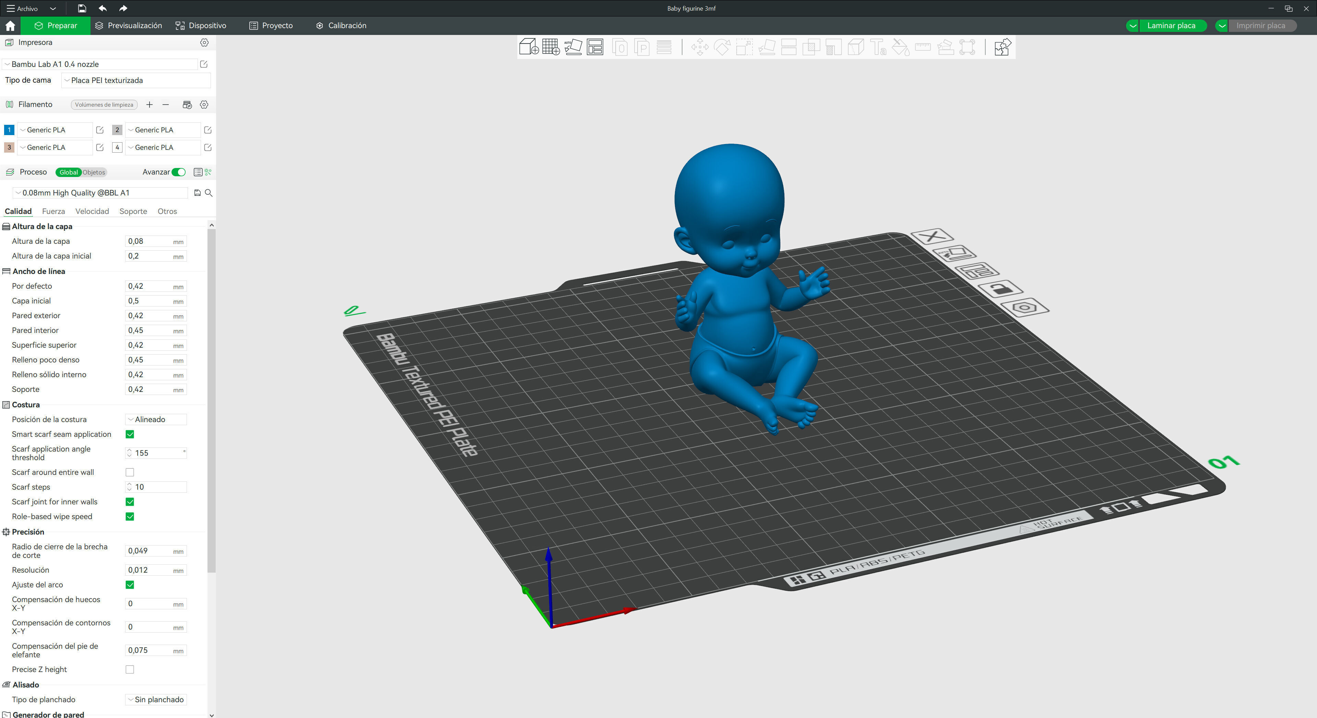
Task: Uncheck Role-based wipe speed
Action: (130, 517)
